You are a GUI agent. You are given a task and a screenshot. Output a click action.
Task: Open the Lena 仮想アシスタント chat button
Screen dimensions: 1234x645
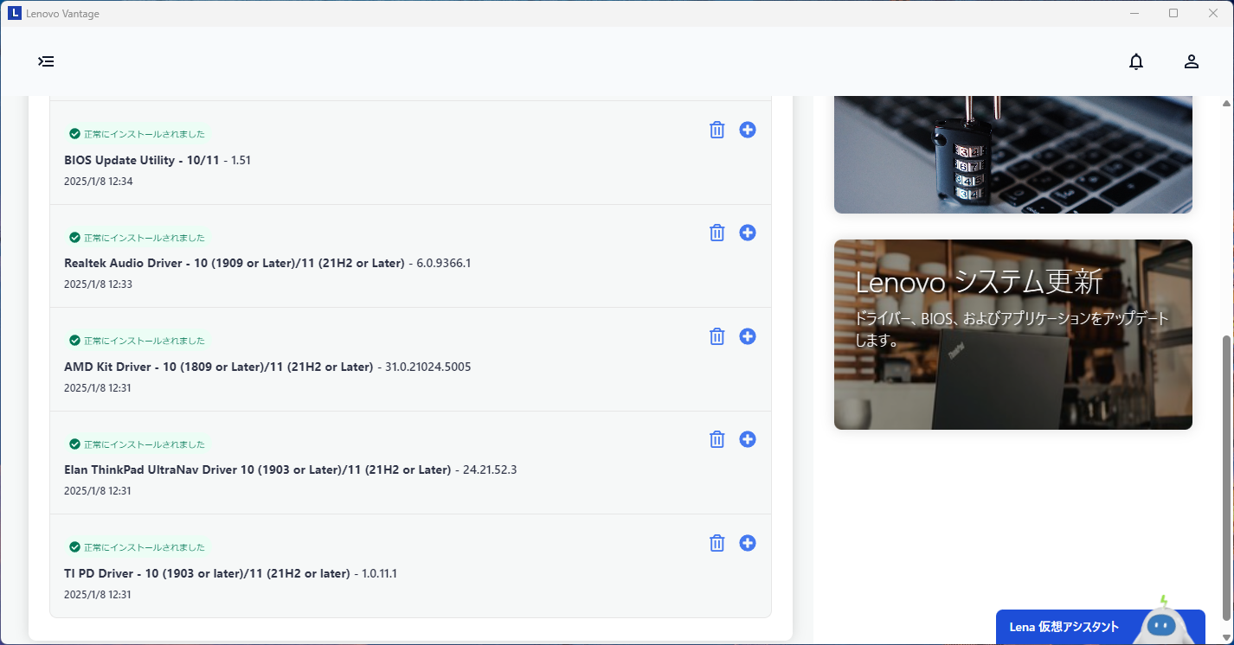[x=1101, y=627]
